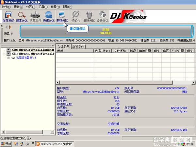Click the partition table horizontal scrollbar thumb
The width and height of the screenshot is (196, 147).
pos(116,82)
